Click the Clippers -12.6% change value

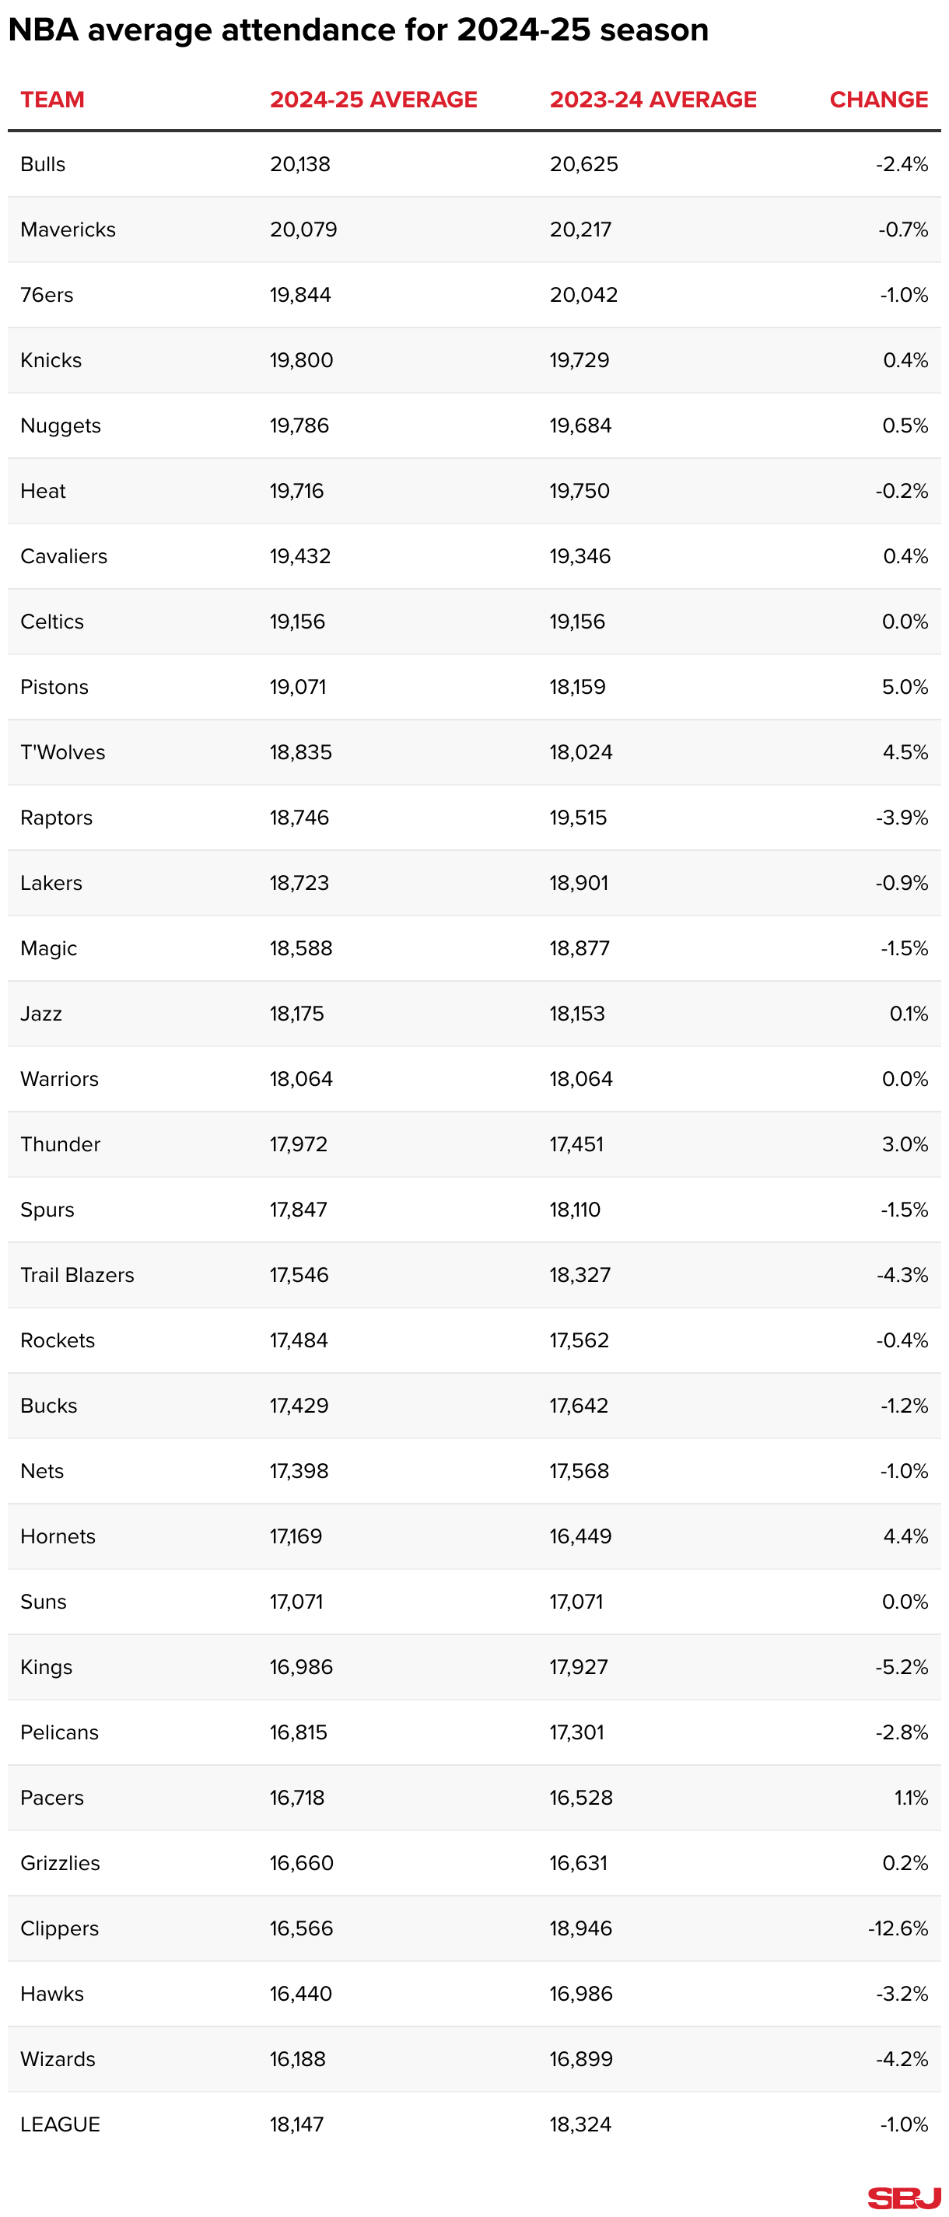(x=897, y=1928)
